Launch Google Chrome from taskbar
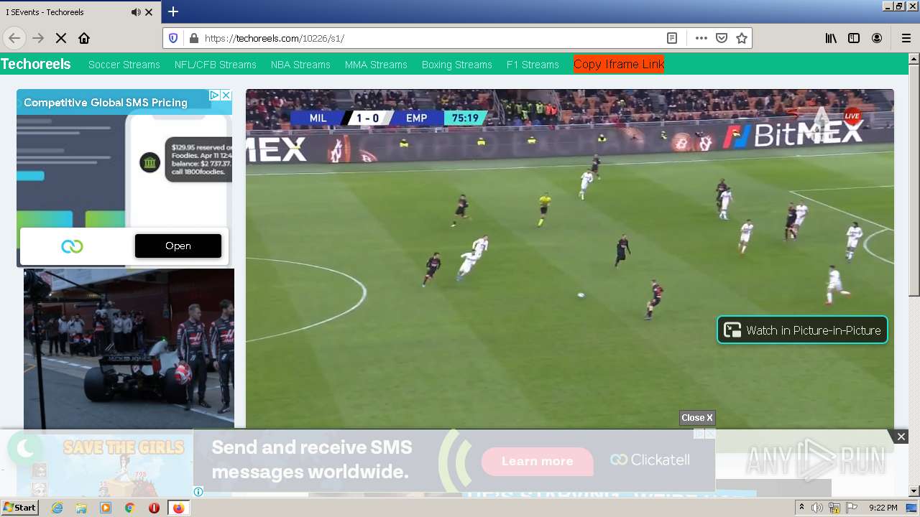920x517 pixels. tap(130, 508)
